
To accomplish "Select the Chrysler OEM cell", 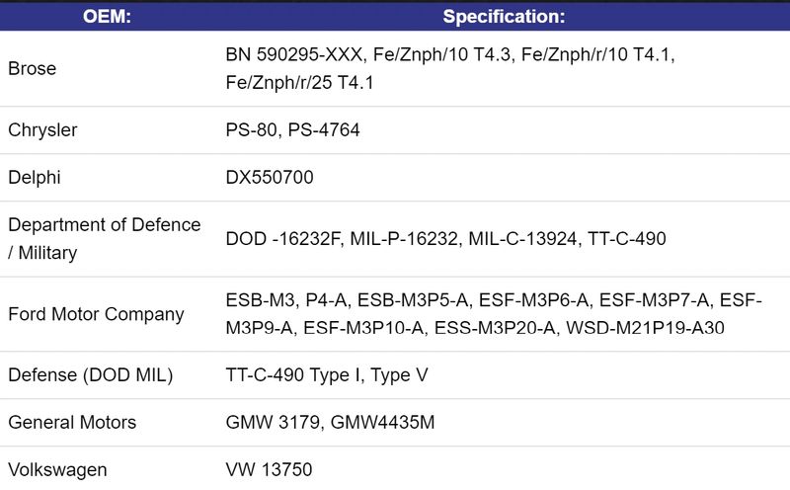I will click(x=42, y=130).
